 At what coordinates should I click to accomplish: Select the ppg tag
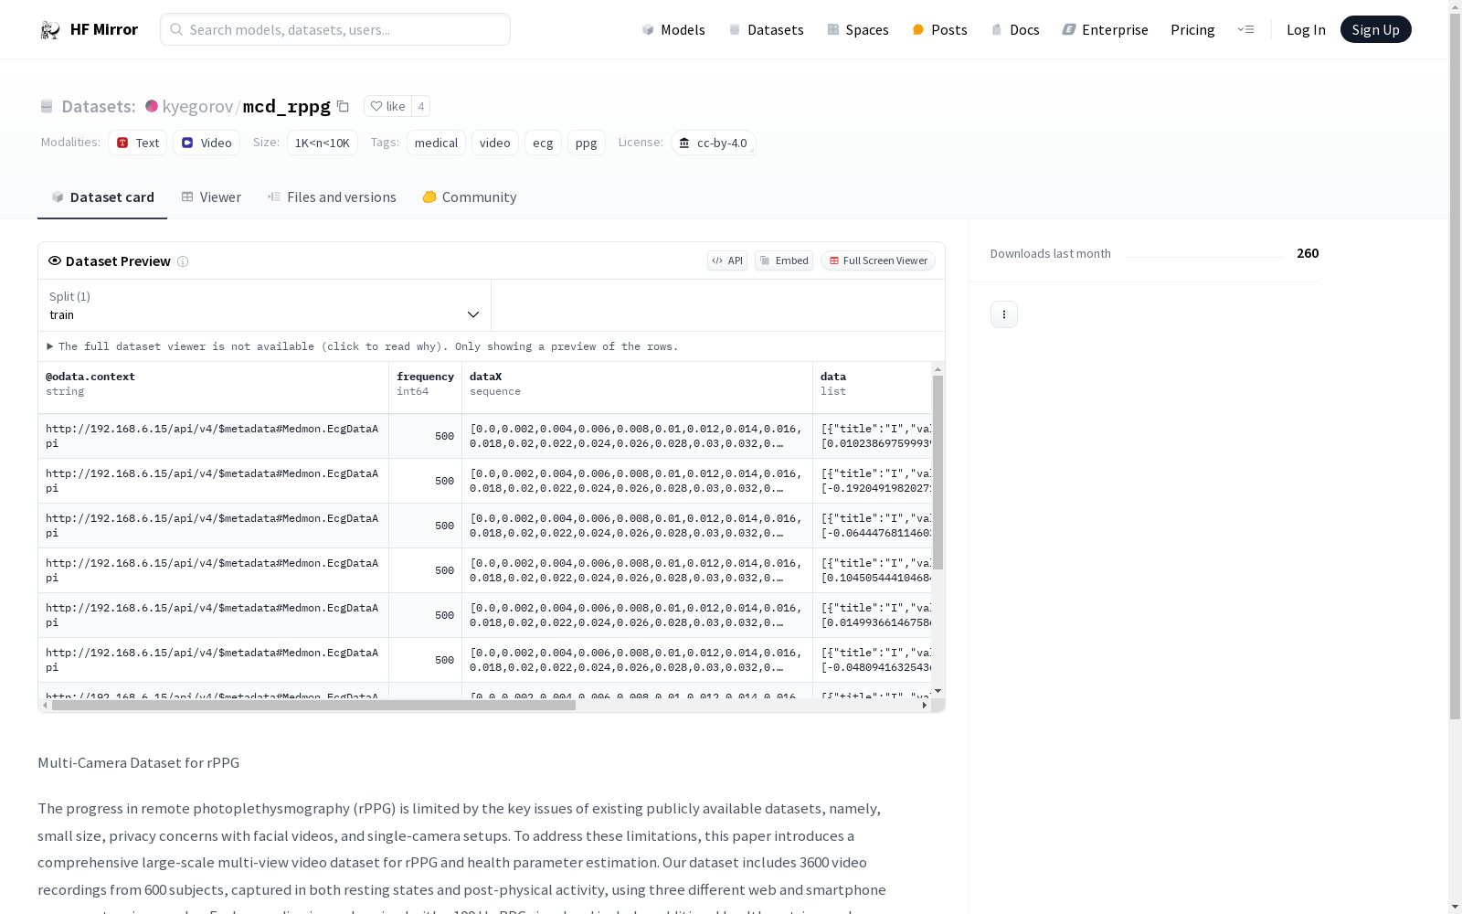tap(587, 143)
